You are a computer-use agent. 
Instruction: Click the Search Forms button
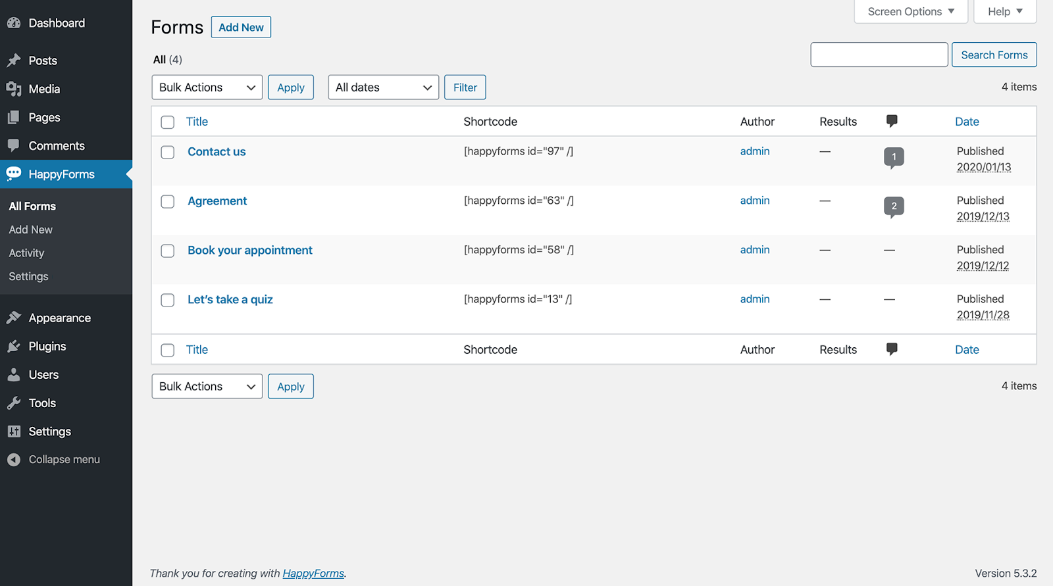coord(994,55)
